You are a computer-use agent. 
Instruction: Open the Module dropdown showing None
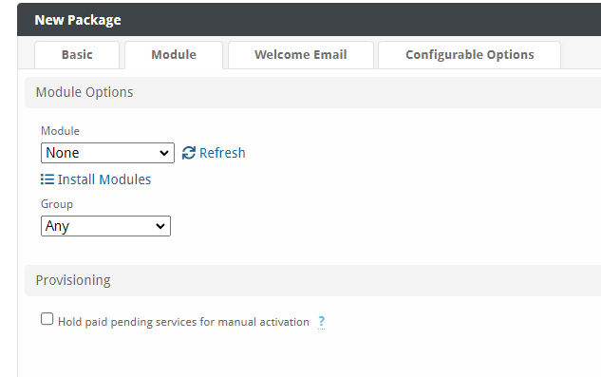pyautogui.click(x=107, y=153)
